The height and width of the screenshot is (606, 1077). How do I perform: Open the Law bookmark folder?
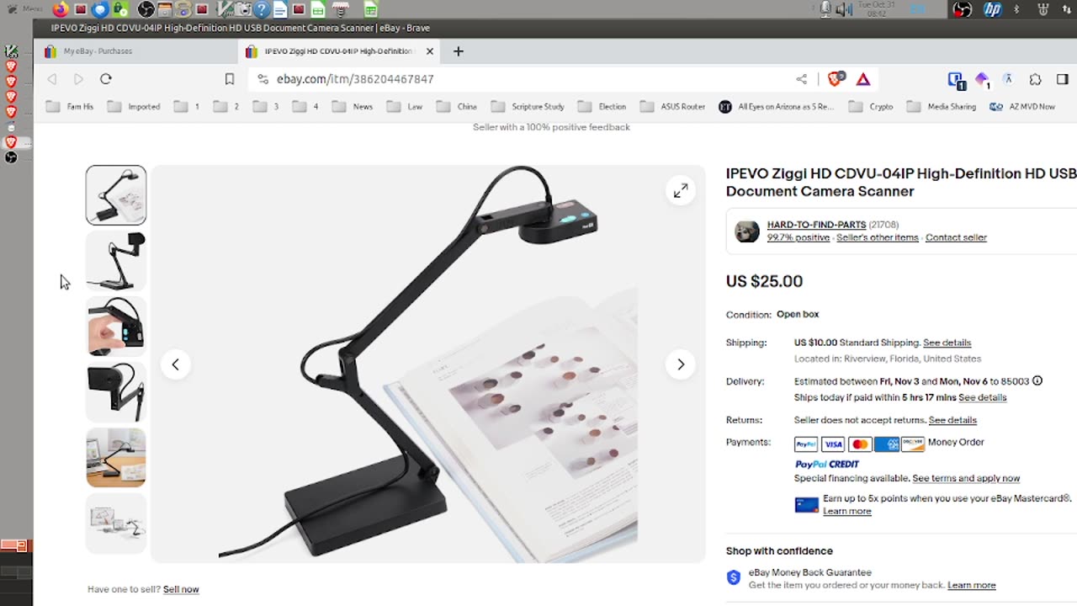(x=405, y=107)
